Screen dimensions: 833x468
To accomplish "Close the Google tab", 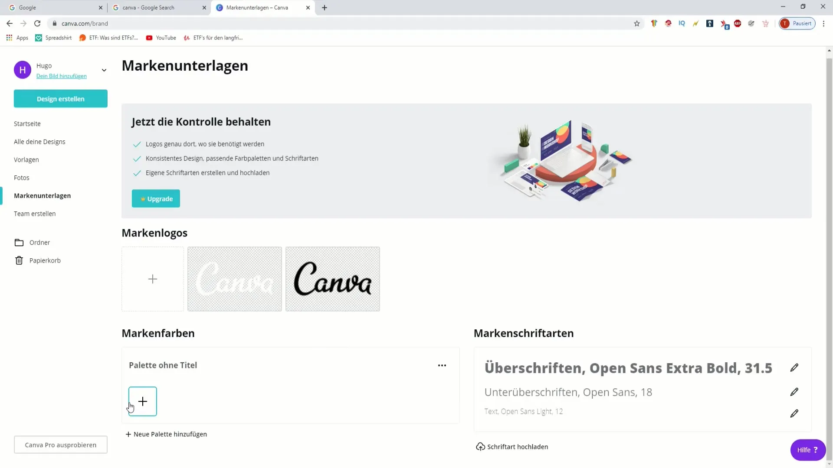I will point(101,7).
